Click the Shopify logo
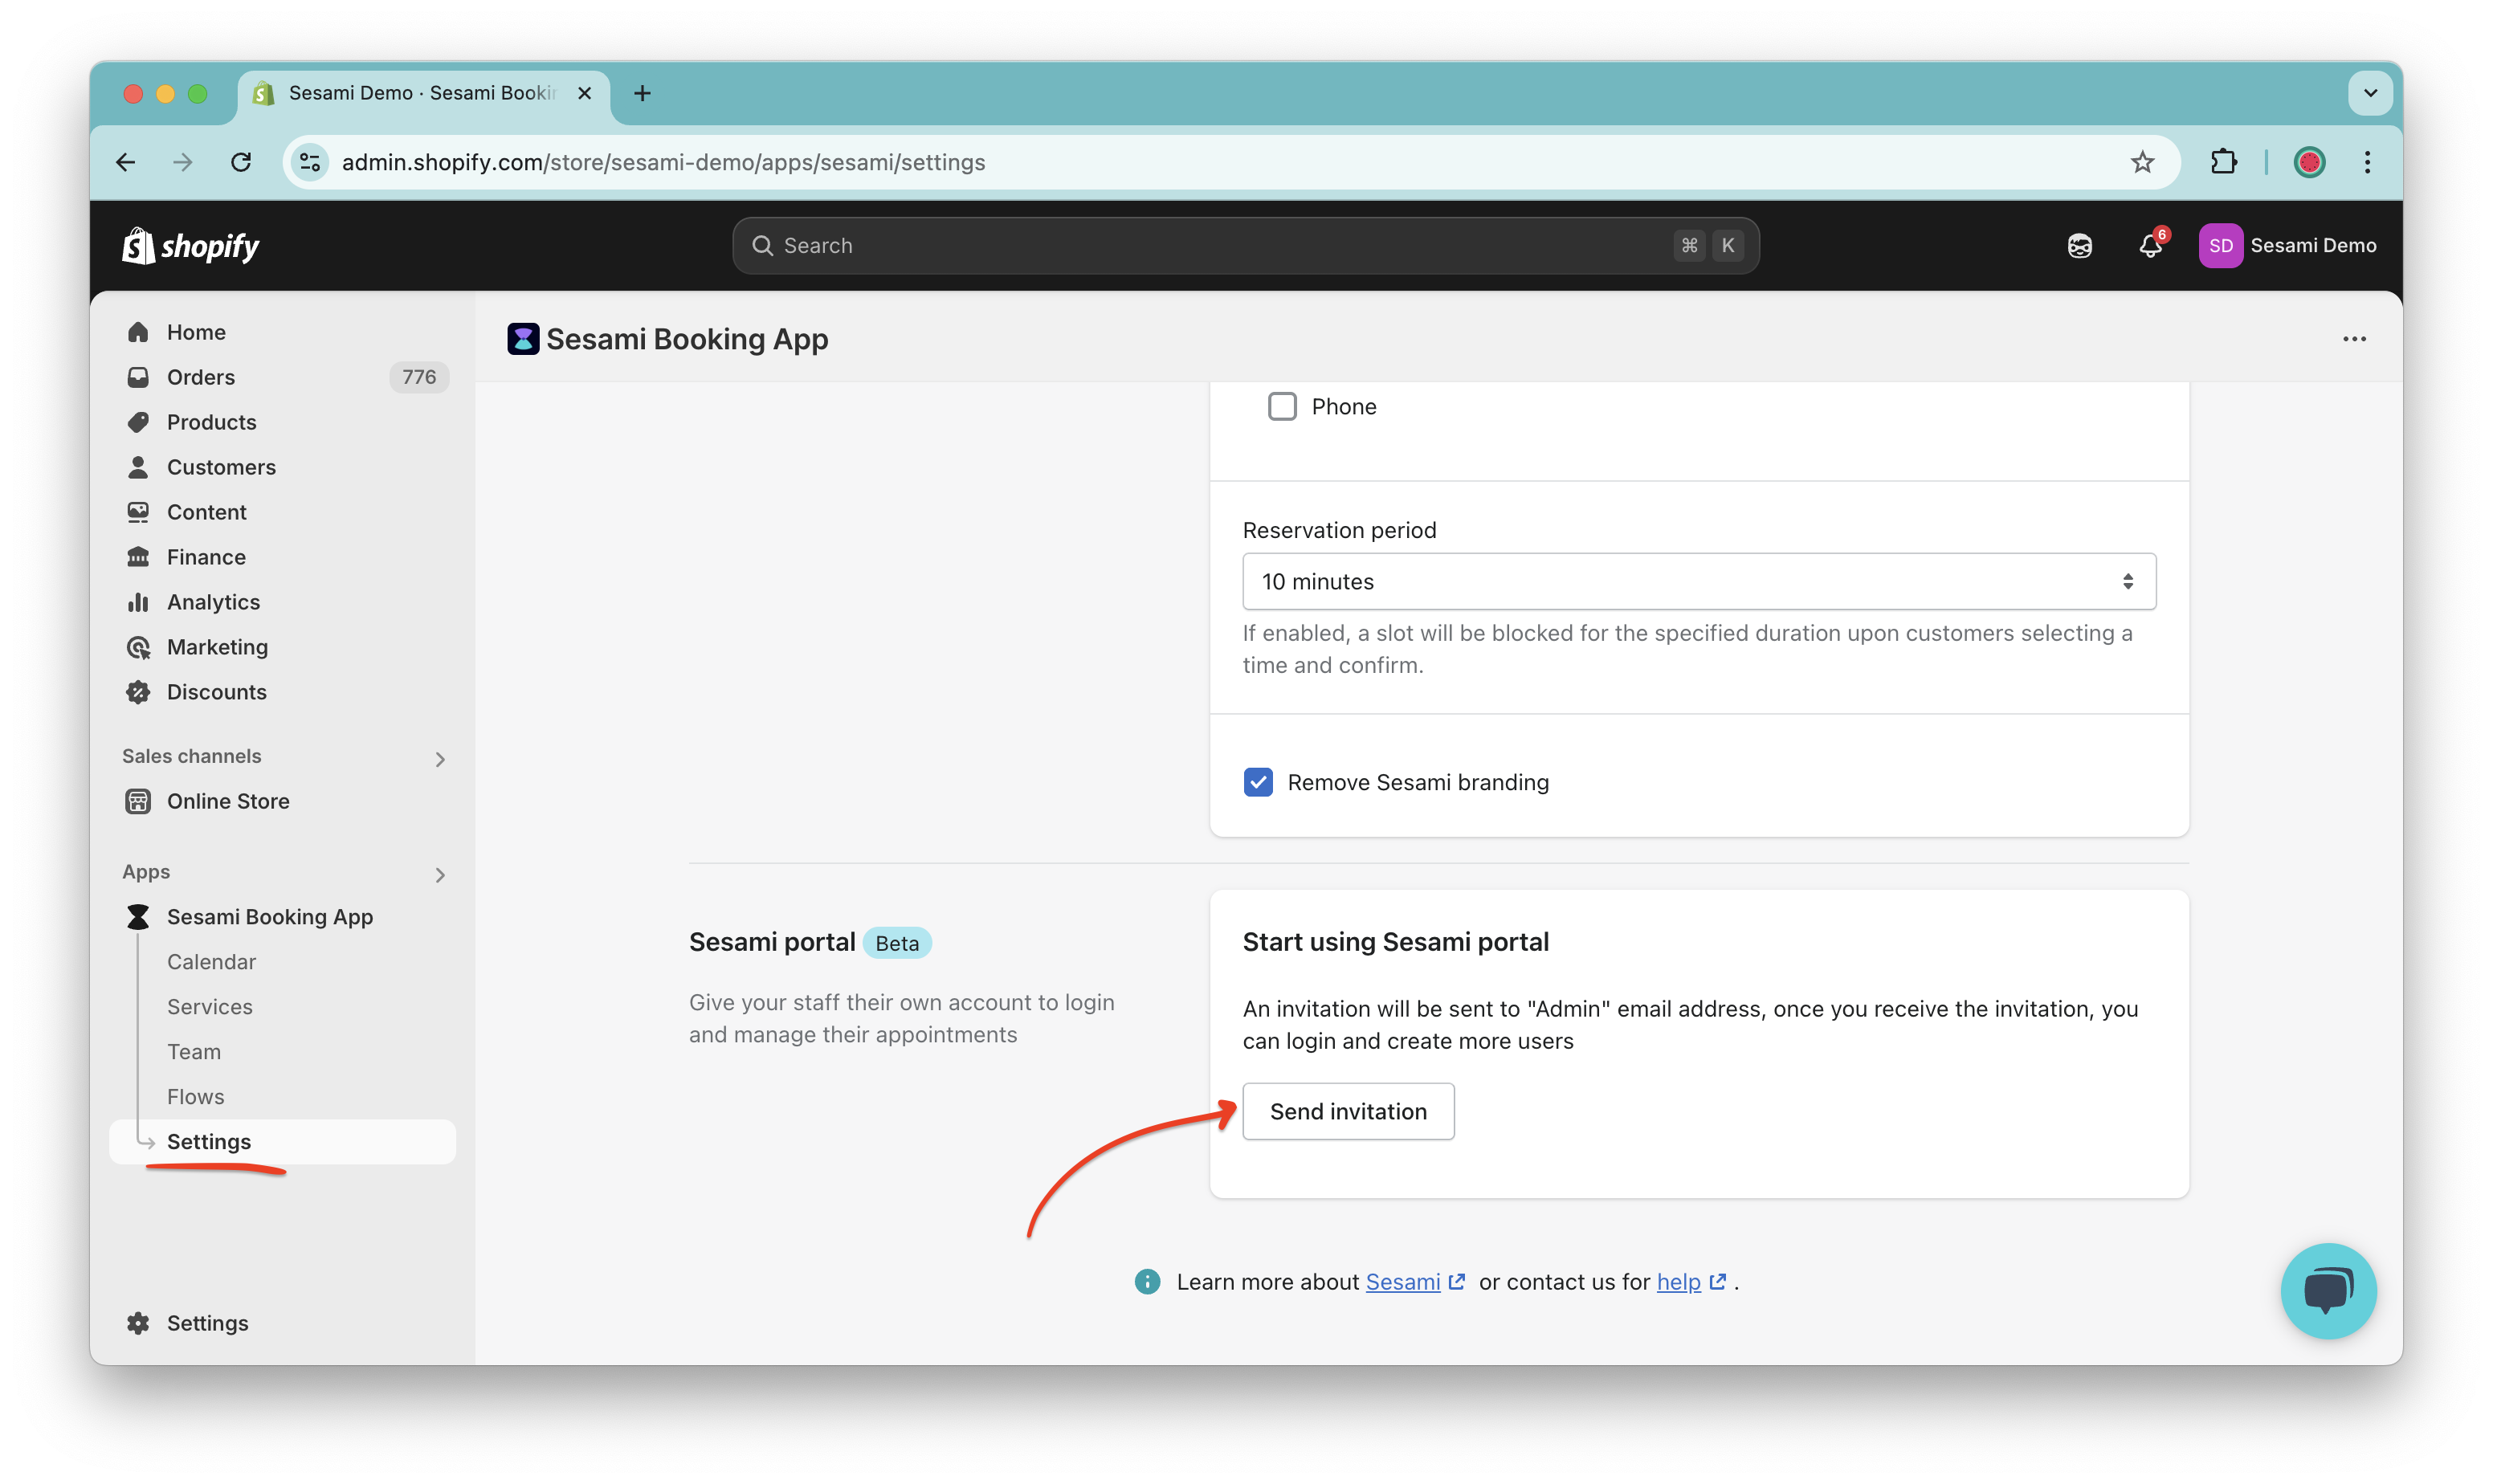The width and height of the screenshot is (2493, 1484). [190, 246]
